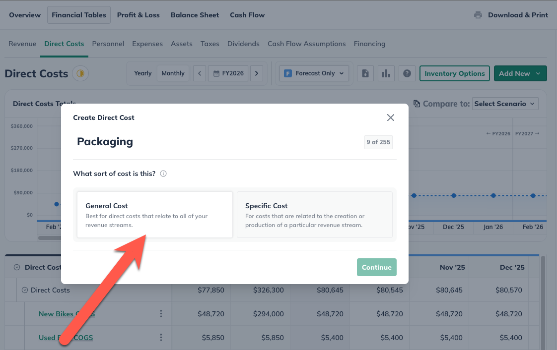
Task: Go to previous fiscal year arrow
Action: (199, 73)
